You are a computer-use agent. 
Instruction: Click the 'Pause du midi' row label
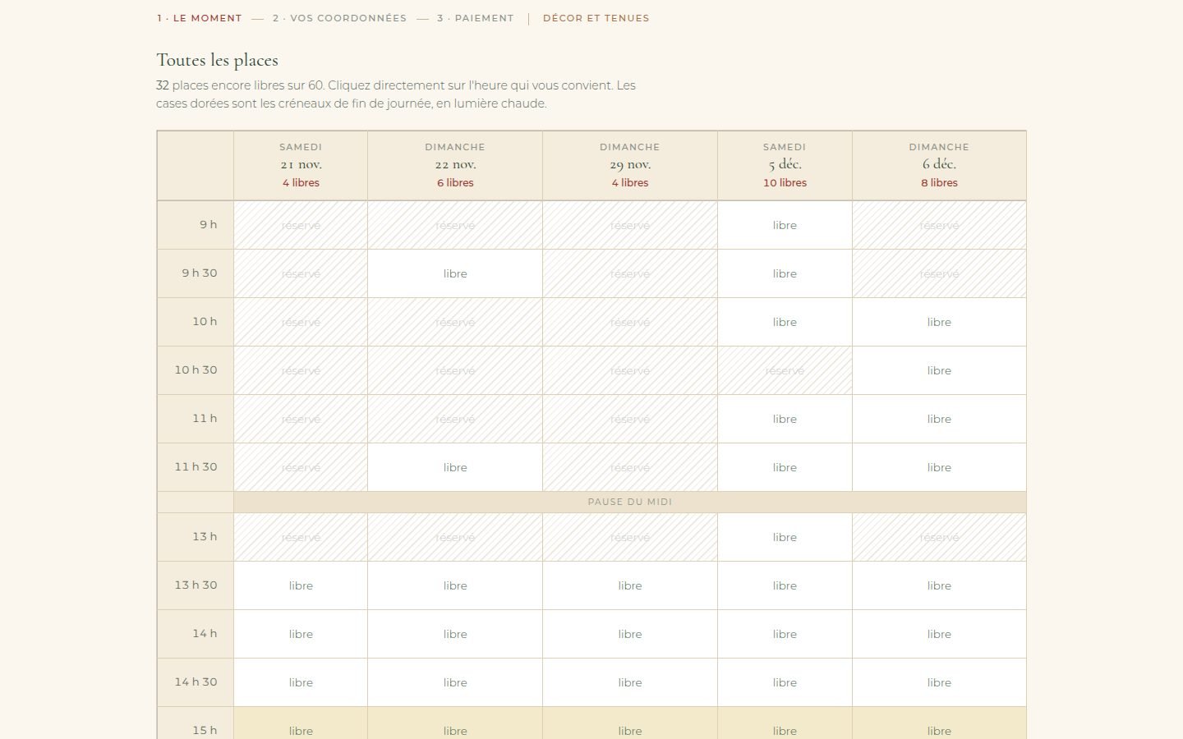pos(630,502)
